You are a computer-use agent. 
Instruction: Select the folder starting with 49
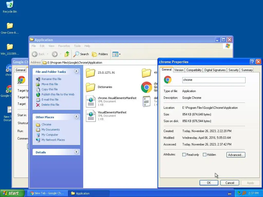(x=149, y=73)
